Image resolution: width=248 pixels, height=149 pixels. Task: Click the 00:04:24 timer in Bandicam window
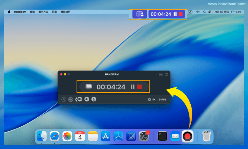coord(111,87)
